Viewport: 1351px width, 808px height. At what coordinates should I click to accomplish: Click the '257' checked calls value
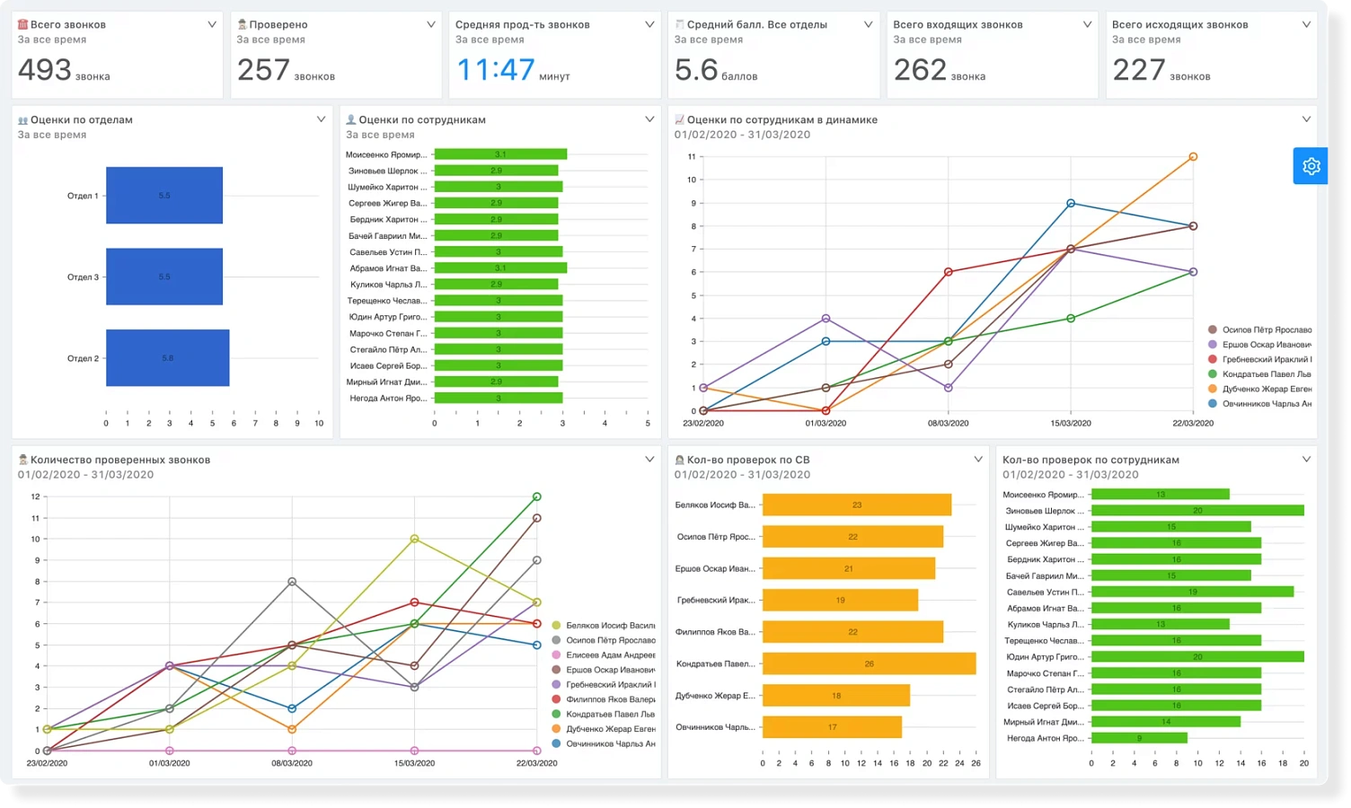coord(263,69)
